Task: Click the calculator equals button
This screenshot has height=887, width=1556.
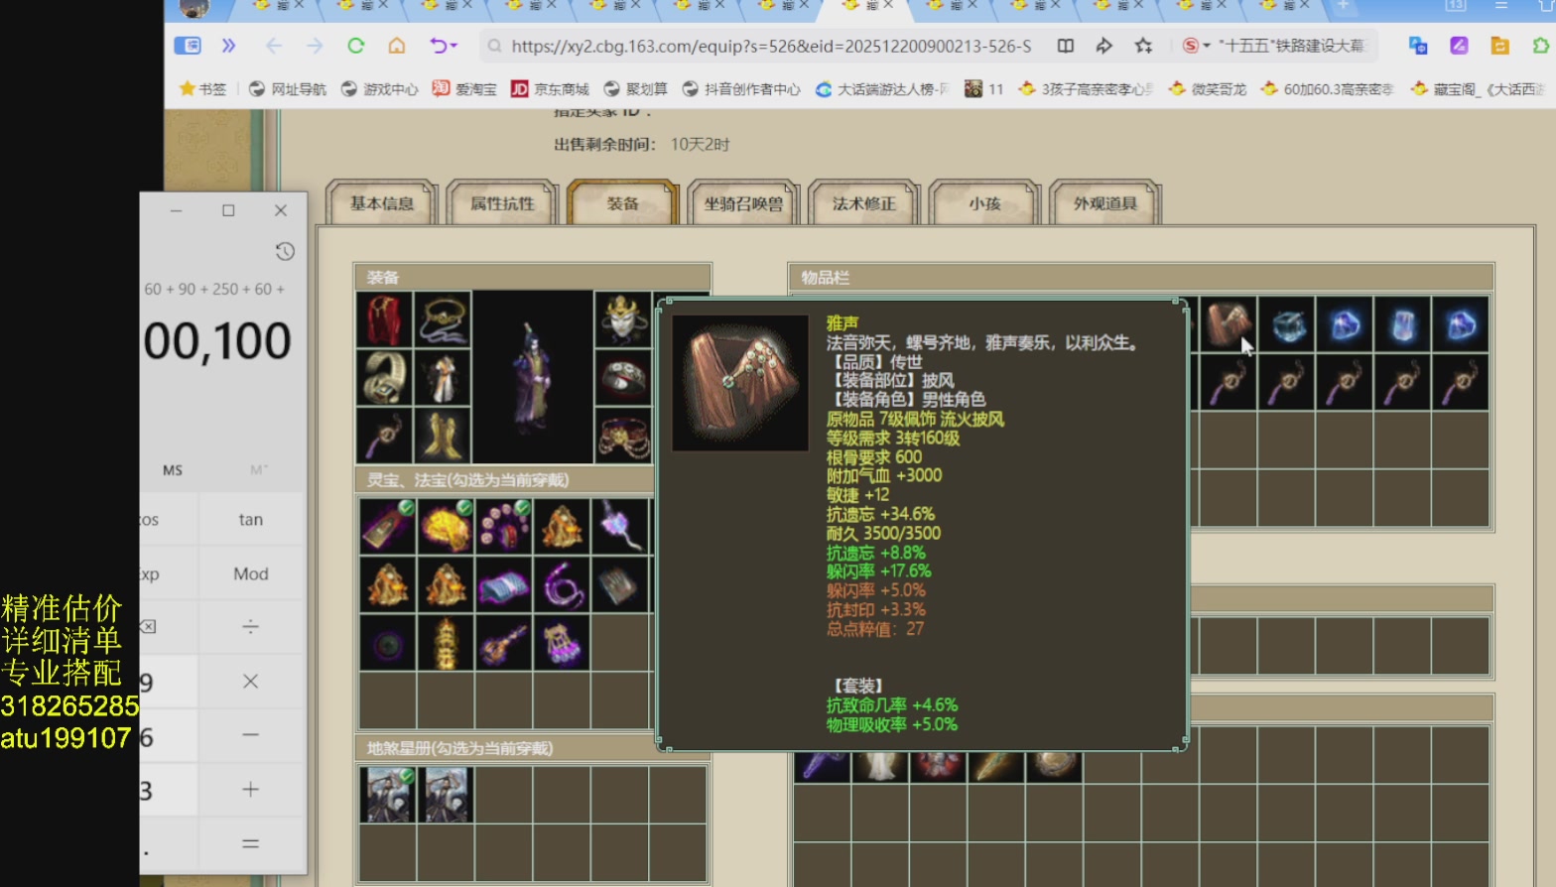Action: point(250,844)
